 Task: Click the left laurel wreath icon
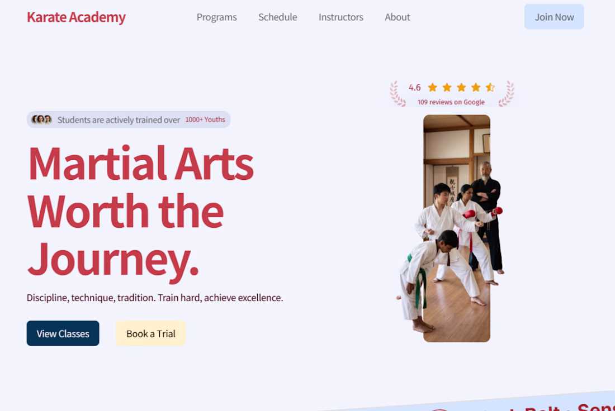[398, 94]
